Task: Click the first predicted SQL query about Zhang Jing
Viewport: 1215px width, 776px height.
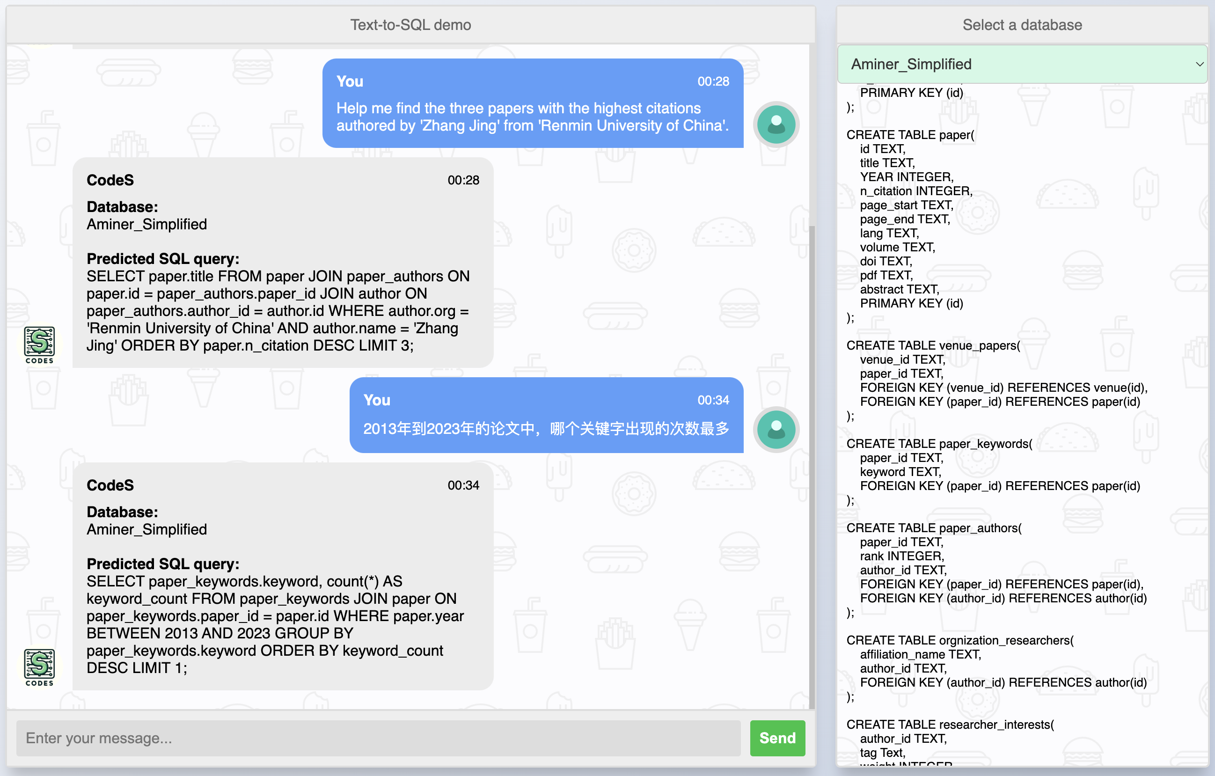Action: pos(278,311)
